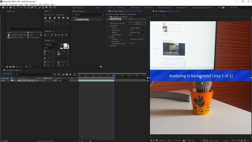Click the Smoothness percentage value

click(x=131, y=30)
